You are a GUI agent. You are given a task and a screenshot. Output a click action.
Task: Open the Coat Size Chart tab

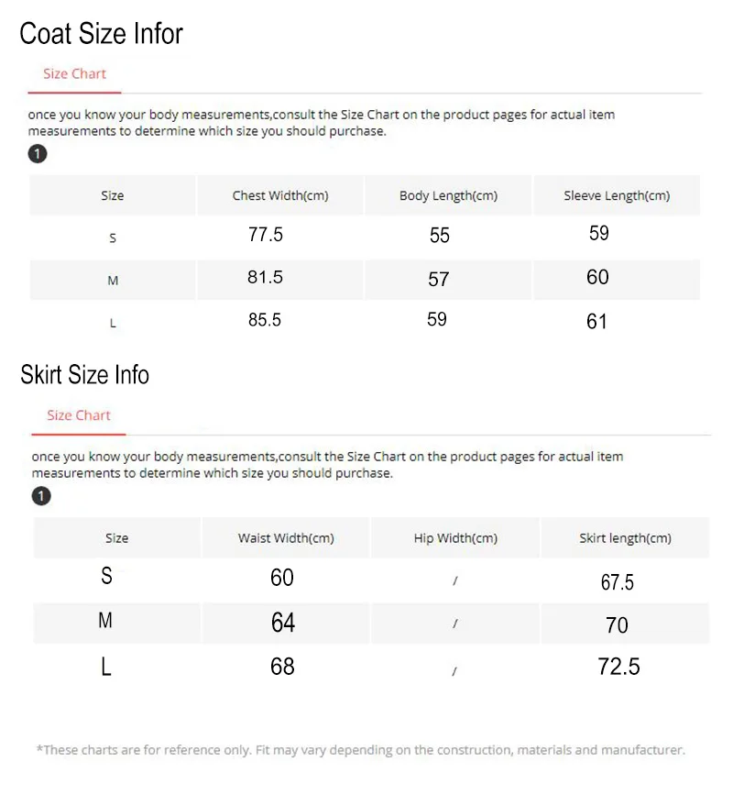(74, 74)
